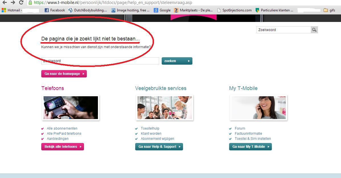Viewport: 341px width, 178px height.
Task: Click the browser reload icon
Action: 21,3
